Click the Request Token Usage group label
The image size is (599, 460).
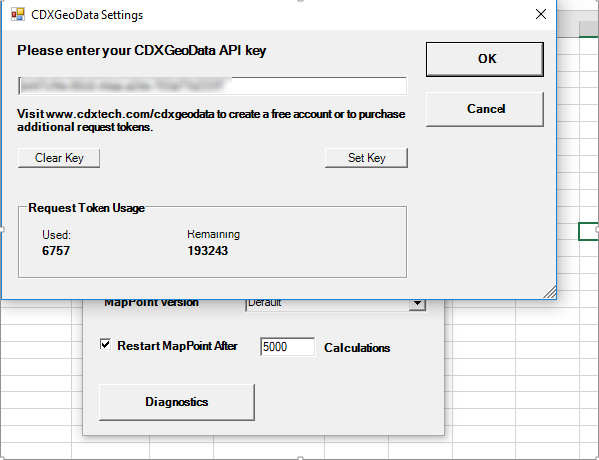click(87, 208)
